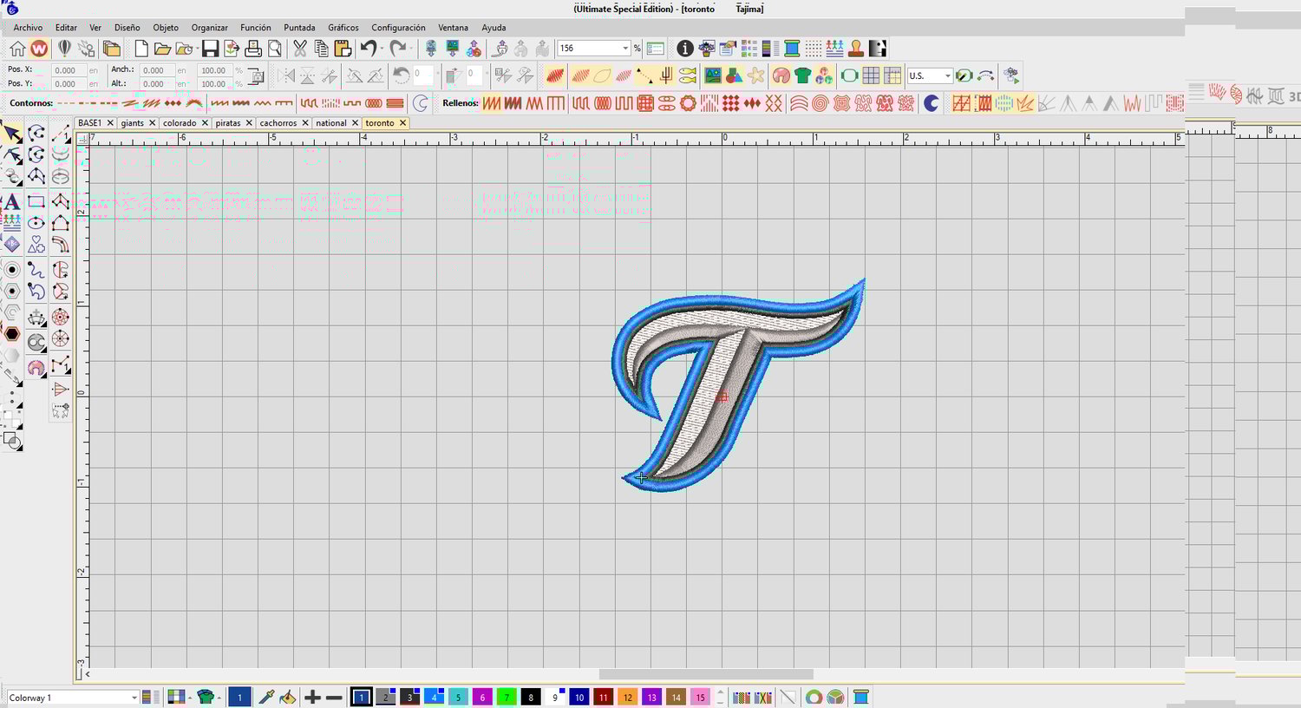1301x708 pixels.
Task: Open design information (i) icon
Action: point(685,49)
